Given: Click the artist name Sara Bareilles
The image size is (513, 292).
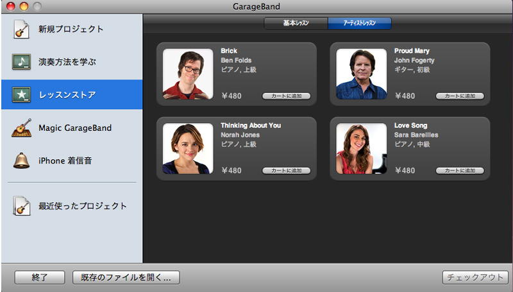Looking at the screenshot, I should [416, 135].
